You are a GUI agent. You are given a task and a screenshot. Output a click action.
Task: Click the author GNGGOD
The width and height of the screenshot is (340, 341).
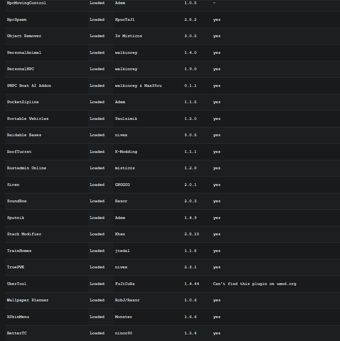pos(122,185)
